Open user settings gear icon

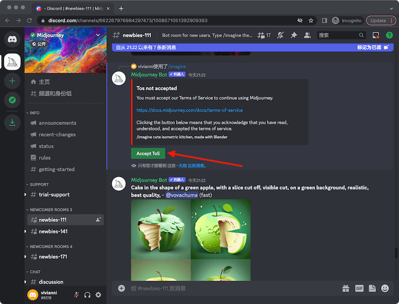98,295
